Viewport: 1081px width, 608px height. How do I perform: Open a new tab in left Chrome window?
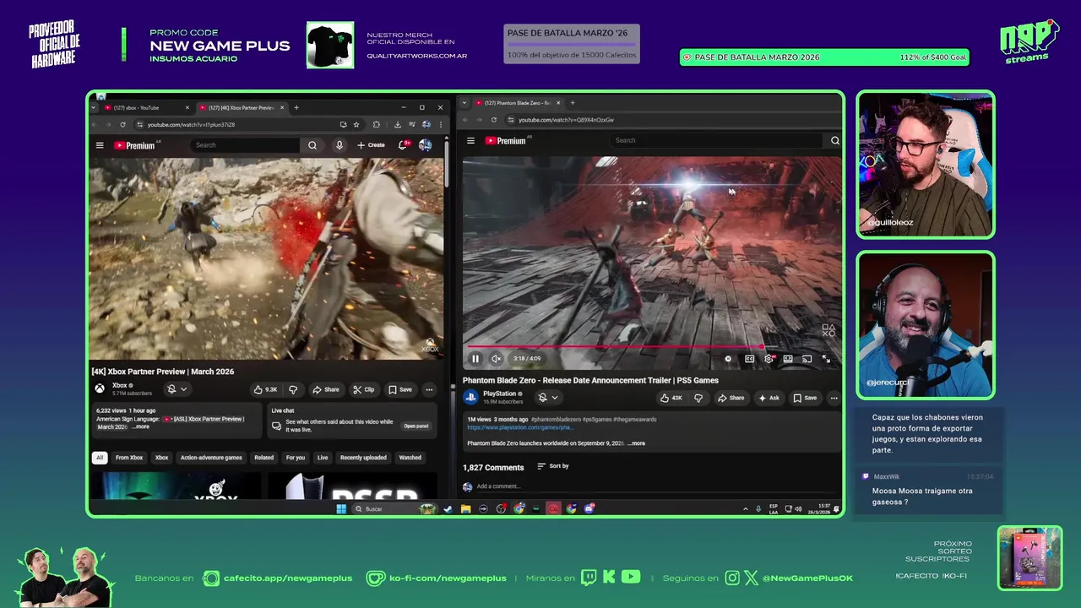[x=296, y=108]
